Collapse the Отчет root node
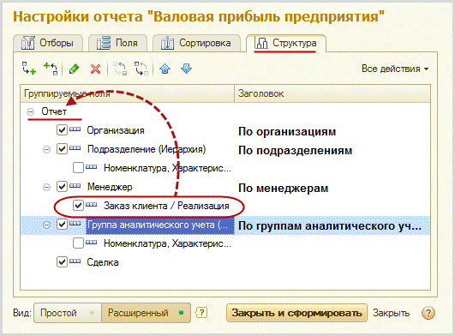 pyautogui.click(x=31, y=111)
